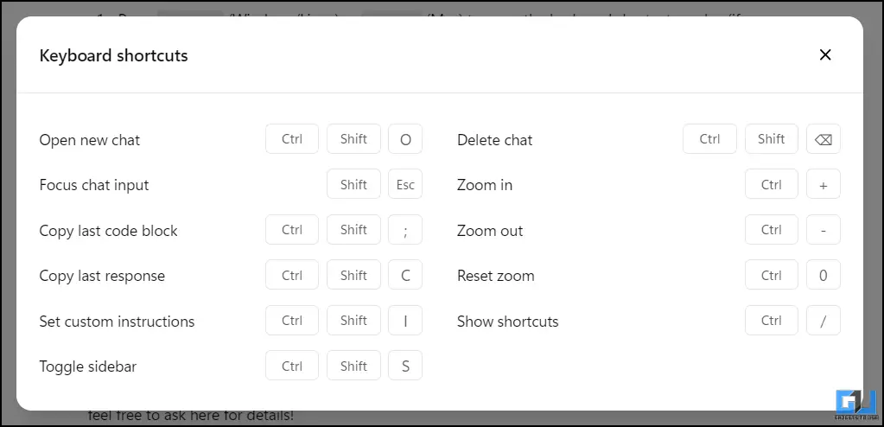Click the C key for Copy last response
This screenshot has height=427, width=884.
405,275
